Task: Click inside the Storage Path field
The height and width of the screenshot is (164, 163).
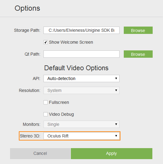Action: (x=81, y=30)
